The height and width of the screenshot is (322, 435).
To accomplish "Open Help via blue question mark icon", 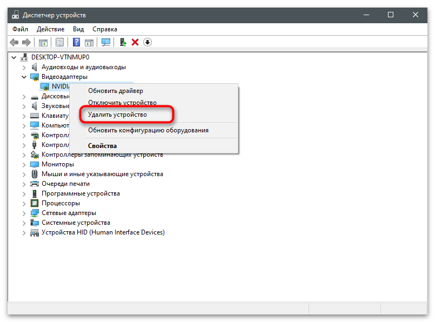I will (77, 42).
